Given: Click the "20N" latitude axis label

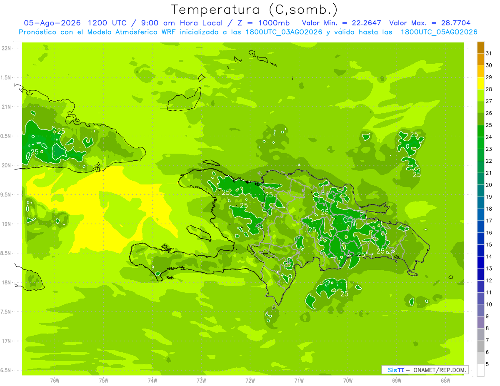Looking at the screenshot, I should [6, 165].
